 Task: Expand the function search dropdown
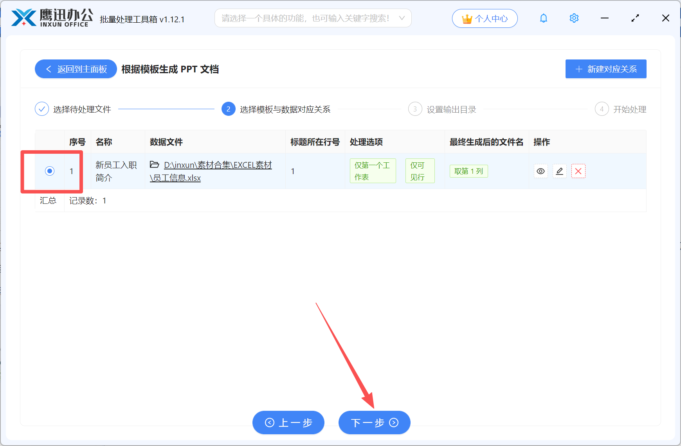pyautogui.click(x=402, y=18)
